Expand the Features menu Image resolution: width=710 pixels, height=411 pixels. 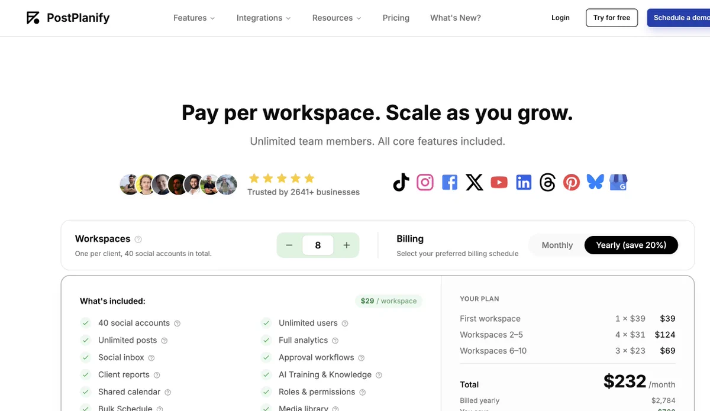[x=194, y=18]
